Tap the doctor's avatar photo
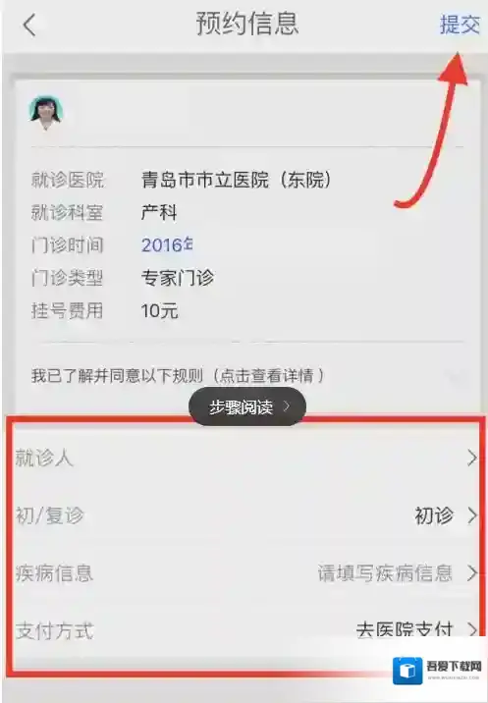Viewport: 488px width, 703px height. click(x=45, y=113)
